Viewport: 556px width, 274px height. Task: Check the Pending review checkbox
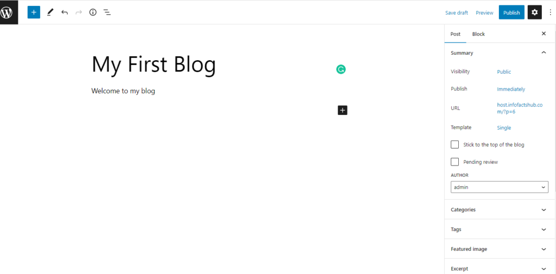455,162
